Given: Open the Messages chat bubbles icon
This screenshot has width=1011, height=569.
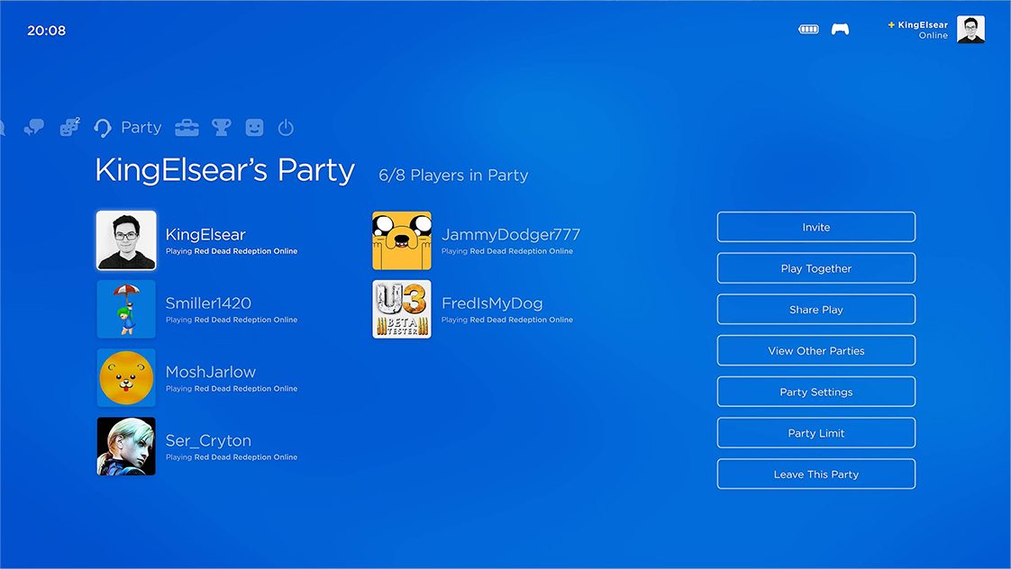Looking at the screenshot, I should tap(34, 128).
